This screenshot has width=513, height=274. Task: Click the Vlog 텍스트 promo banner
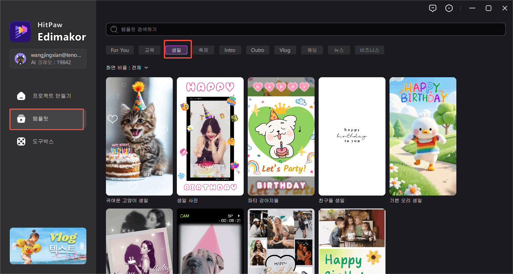point(48,246)
